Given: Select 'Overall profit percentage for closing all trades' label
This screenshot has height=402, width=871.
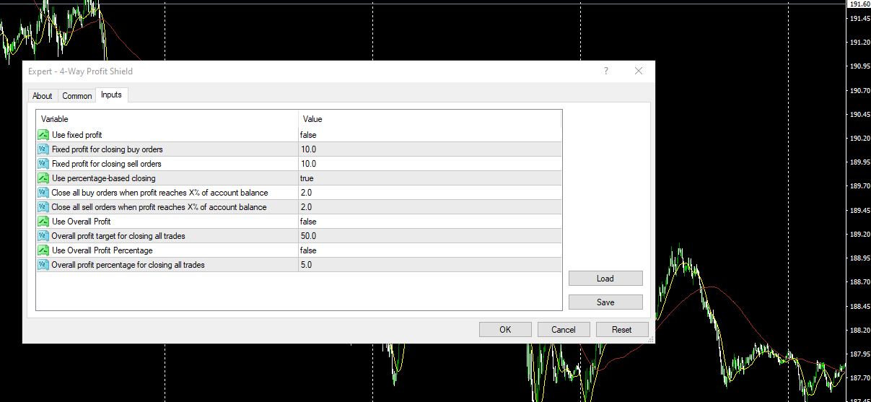Looking at the screenshot, I should pos(128,265).
